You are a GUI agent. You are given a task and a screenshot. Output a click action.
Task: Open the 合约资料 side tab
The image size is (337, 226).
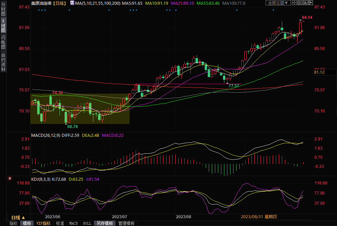(3, 62)
